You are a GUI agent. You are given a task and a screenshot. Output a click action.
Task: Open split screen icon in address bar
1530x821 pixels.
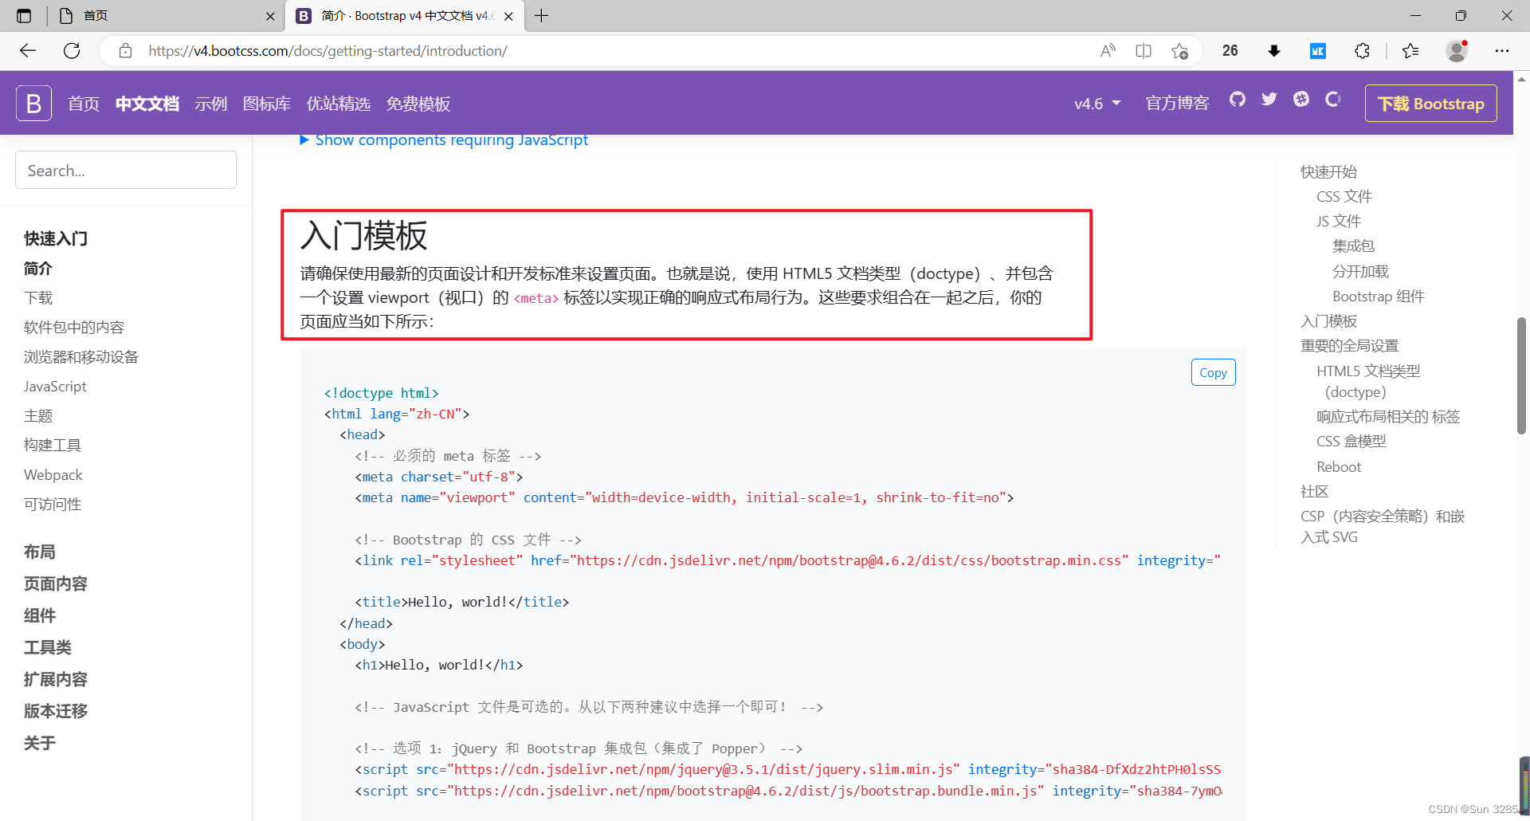coord(1144,51)
